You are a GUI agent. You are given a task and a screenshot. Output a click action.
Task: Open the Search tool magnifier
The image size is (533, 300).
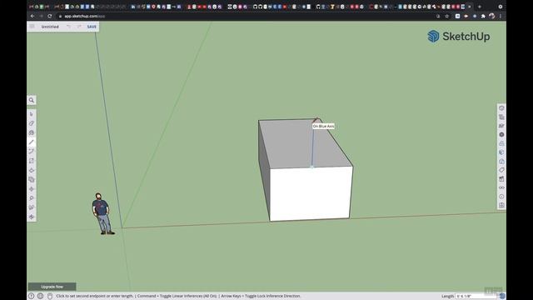point(32,100)
